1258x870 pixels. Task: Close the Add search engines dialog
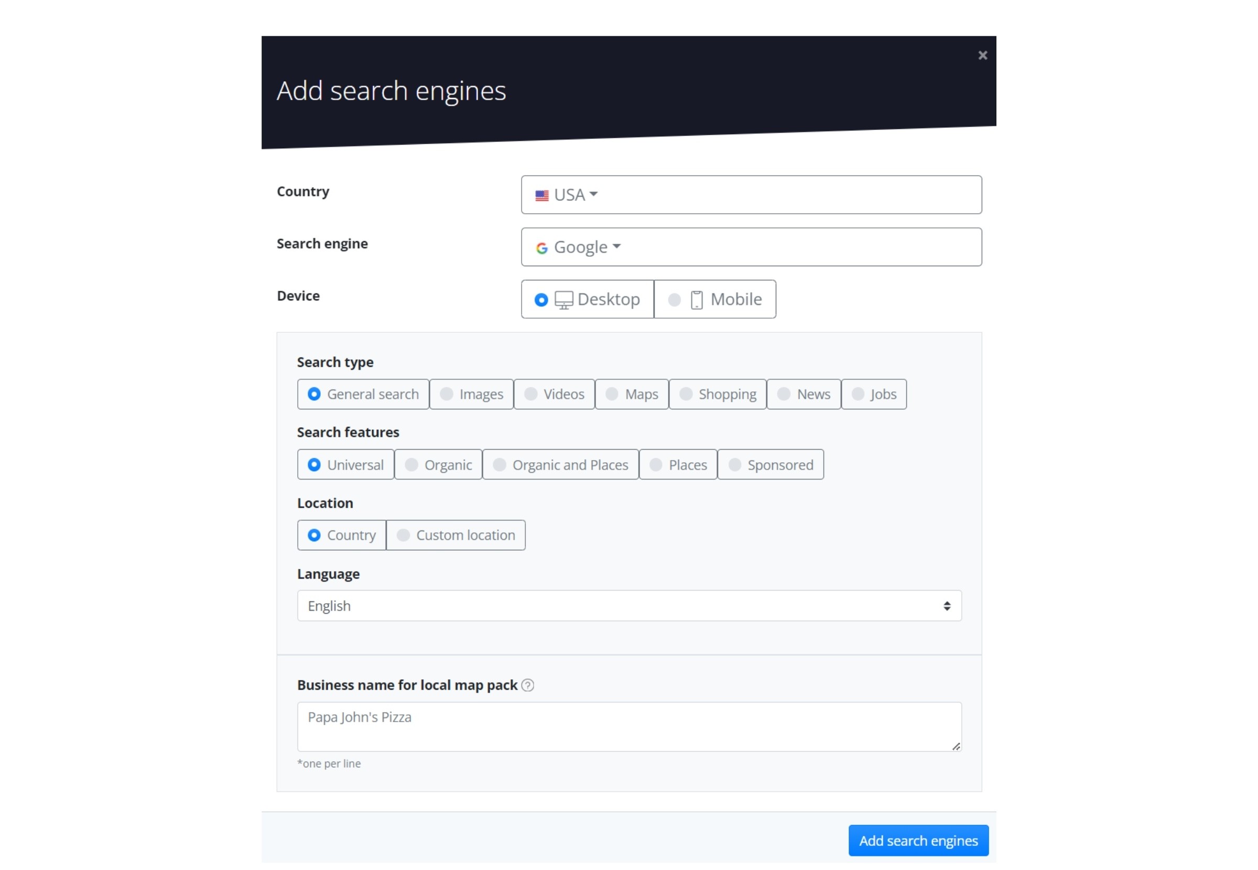[x=982, y=55]
